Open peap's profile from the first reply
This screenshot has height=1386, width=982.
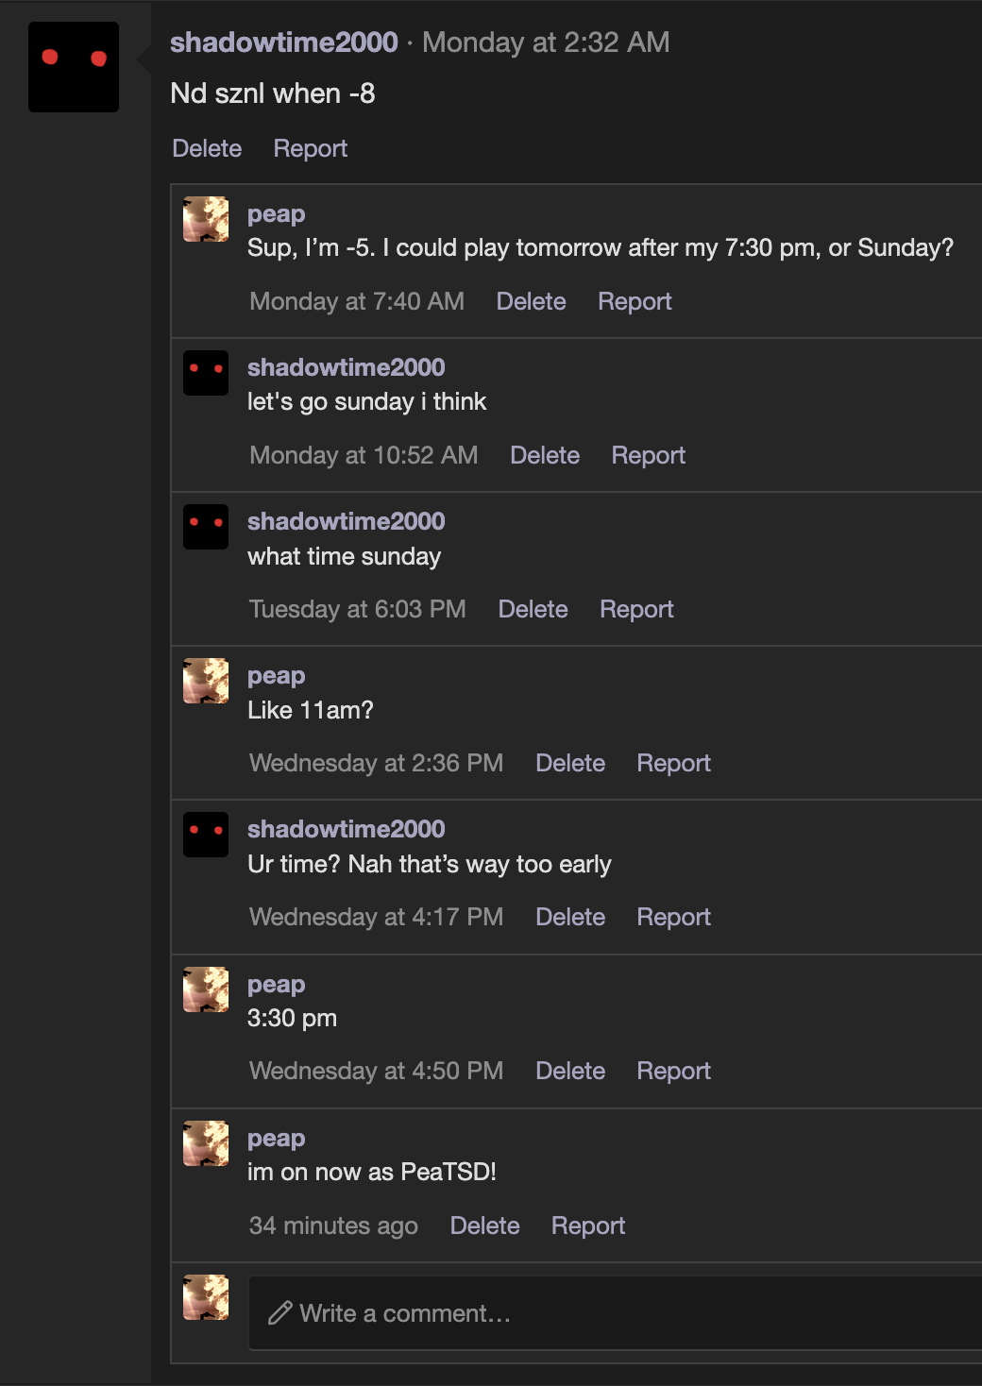point(276,213)
